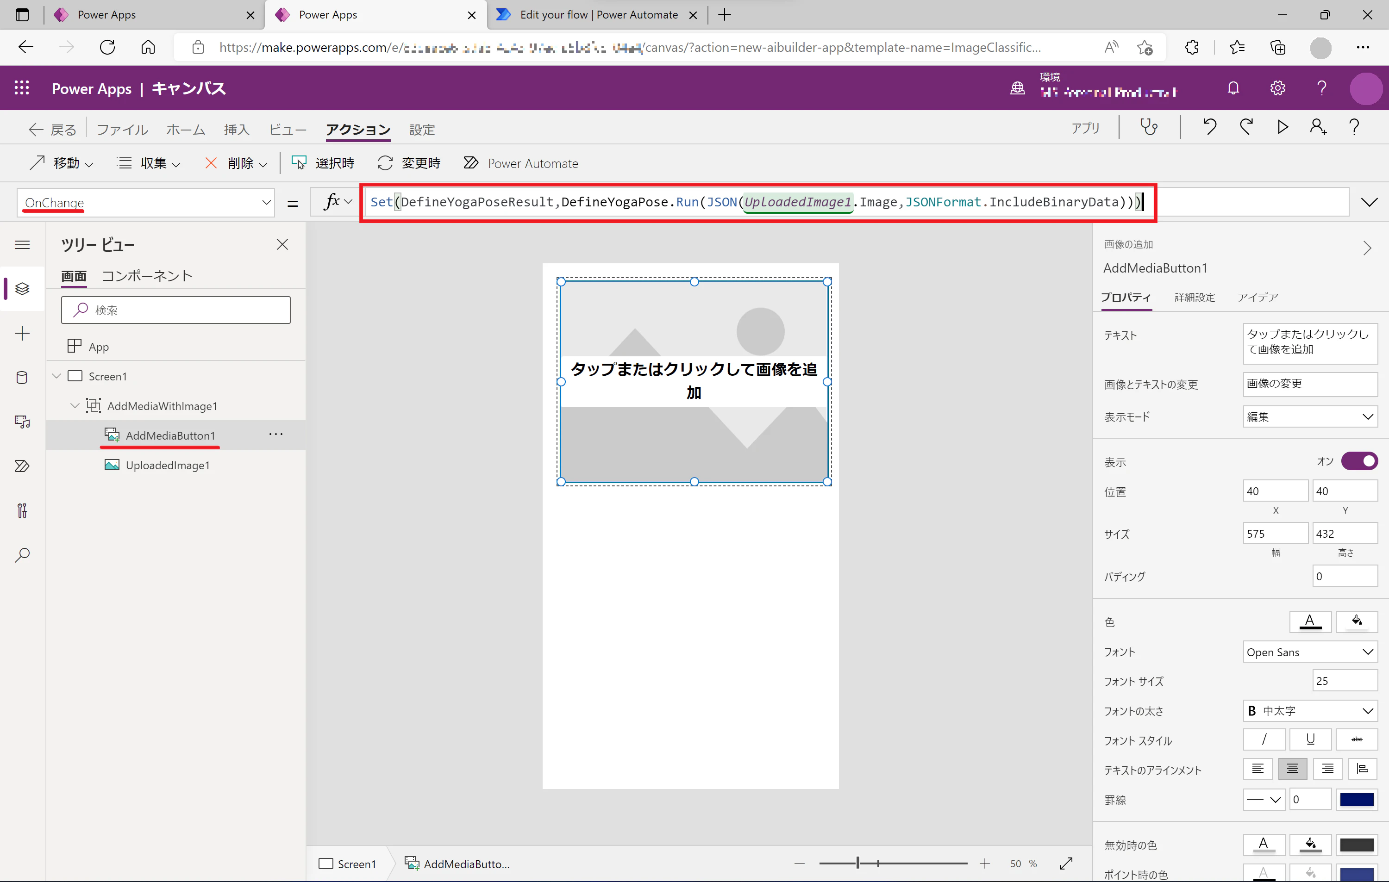
Task: Click the insert plus icon in sidebar
Action: pyautogui.click(x=23, y=333)
